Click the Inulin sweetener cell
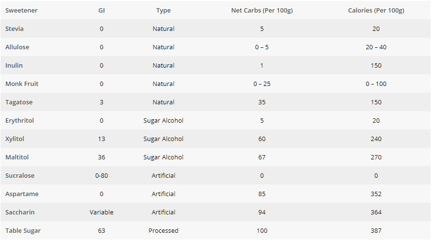The image size is (432, 241). [x=14, y=65]
